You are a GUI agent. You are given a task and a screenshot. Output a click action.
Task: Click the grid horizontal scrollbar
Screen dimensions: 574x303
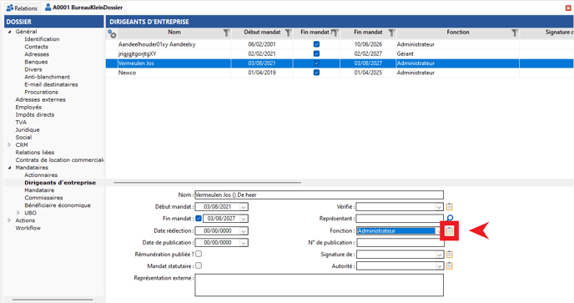207,183
